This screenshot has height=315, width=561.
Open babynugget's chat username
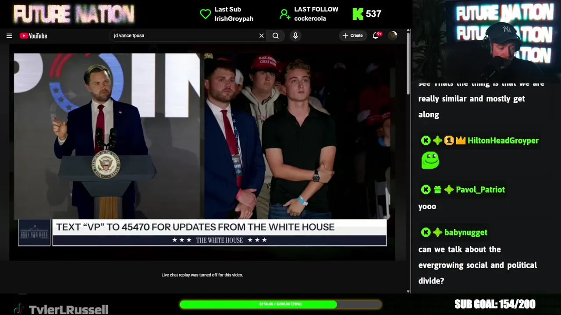pos(466,232)
